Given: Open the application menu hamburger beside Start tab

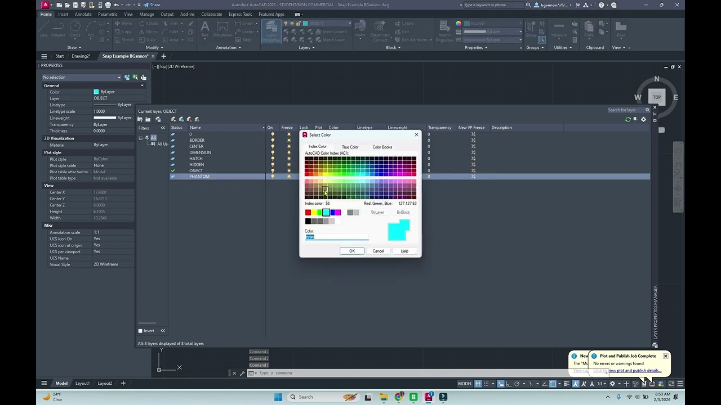Looking at the screenshot, I should point(44,56).
